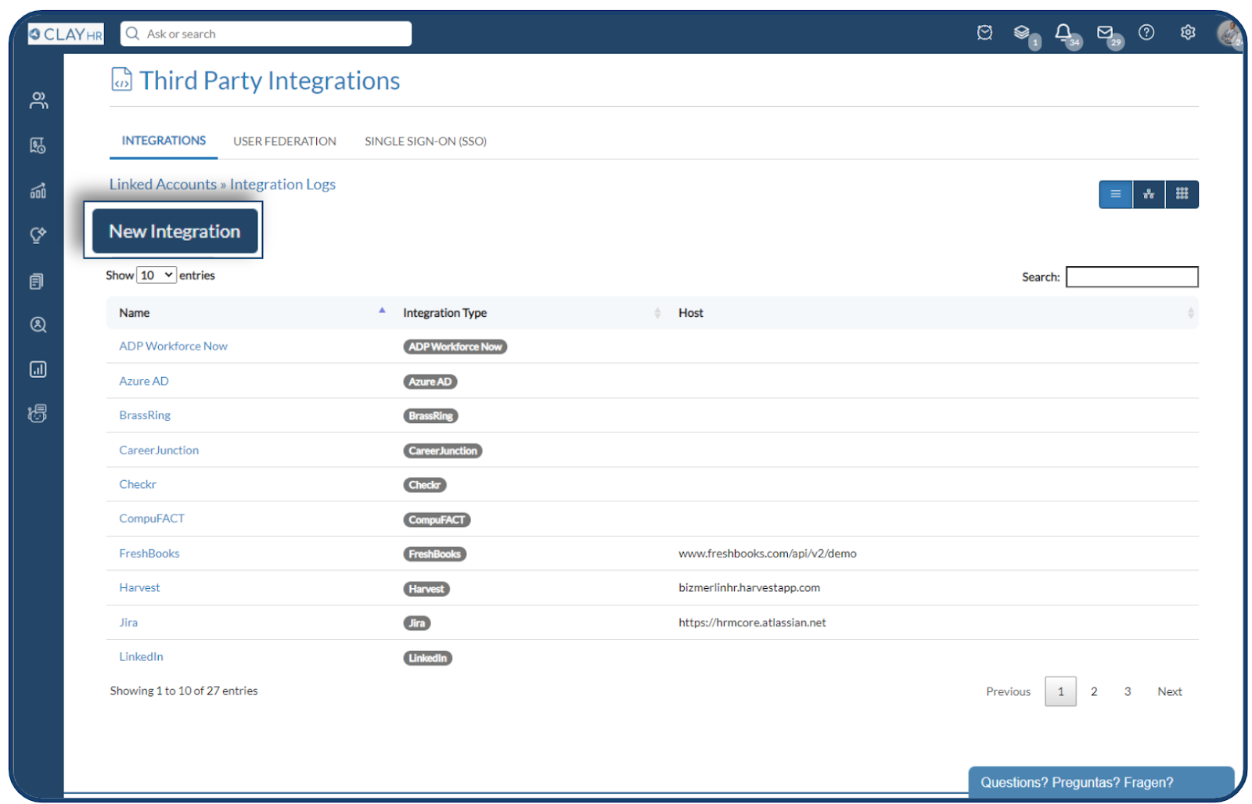Open the time tracking sidebar icon
Image resolution: width=1252 pixels, height=804 pixels.
point(38,145)
